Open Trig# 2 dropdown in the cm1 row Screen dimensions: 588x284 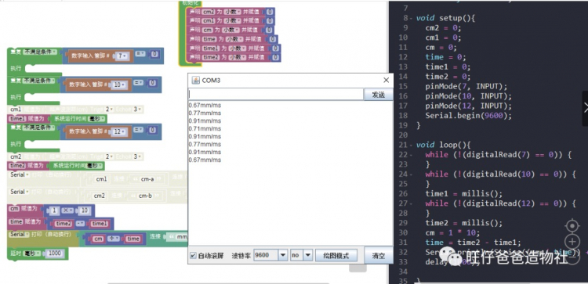tap(109, 110)
